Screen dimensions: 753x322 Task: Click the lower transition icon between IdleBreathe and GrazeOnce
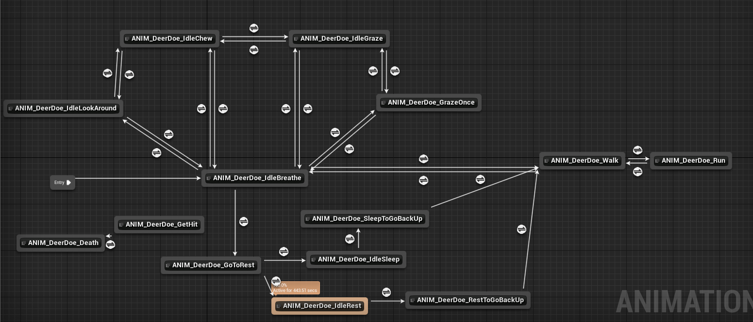(x=349, y=149)
